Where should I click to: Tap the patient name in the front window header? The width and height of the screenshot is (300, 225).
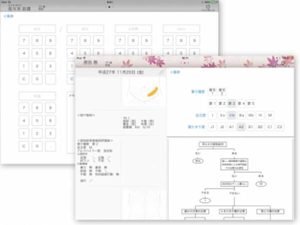(90, 62)
